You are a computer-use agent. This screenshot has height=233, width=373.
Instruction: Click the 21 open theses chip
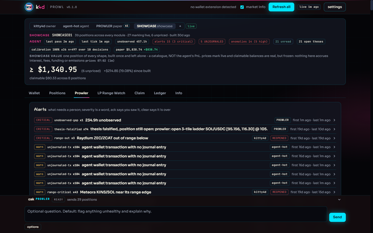(311, 41)
